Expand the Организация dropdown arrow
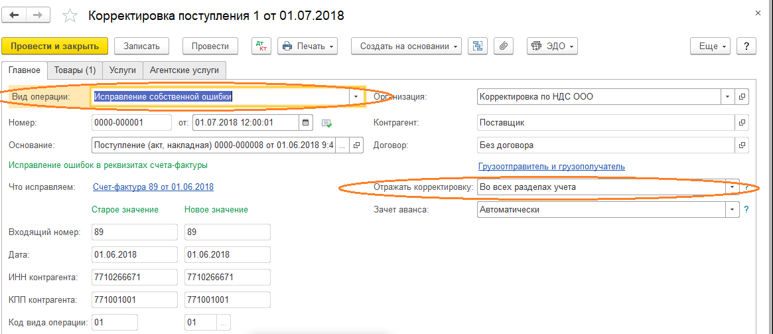The image size is (773, 334). point(728,97)
